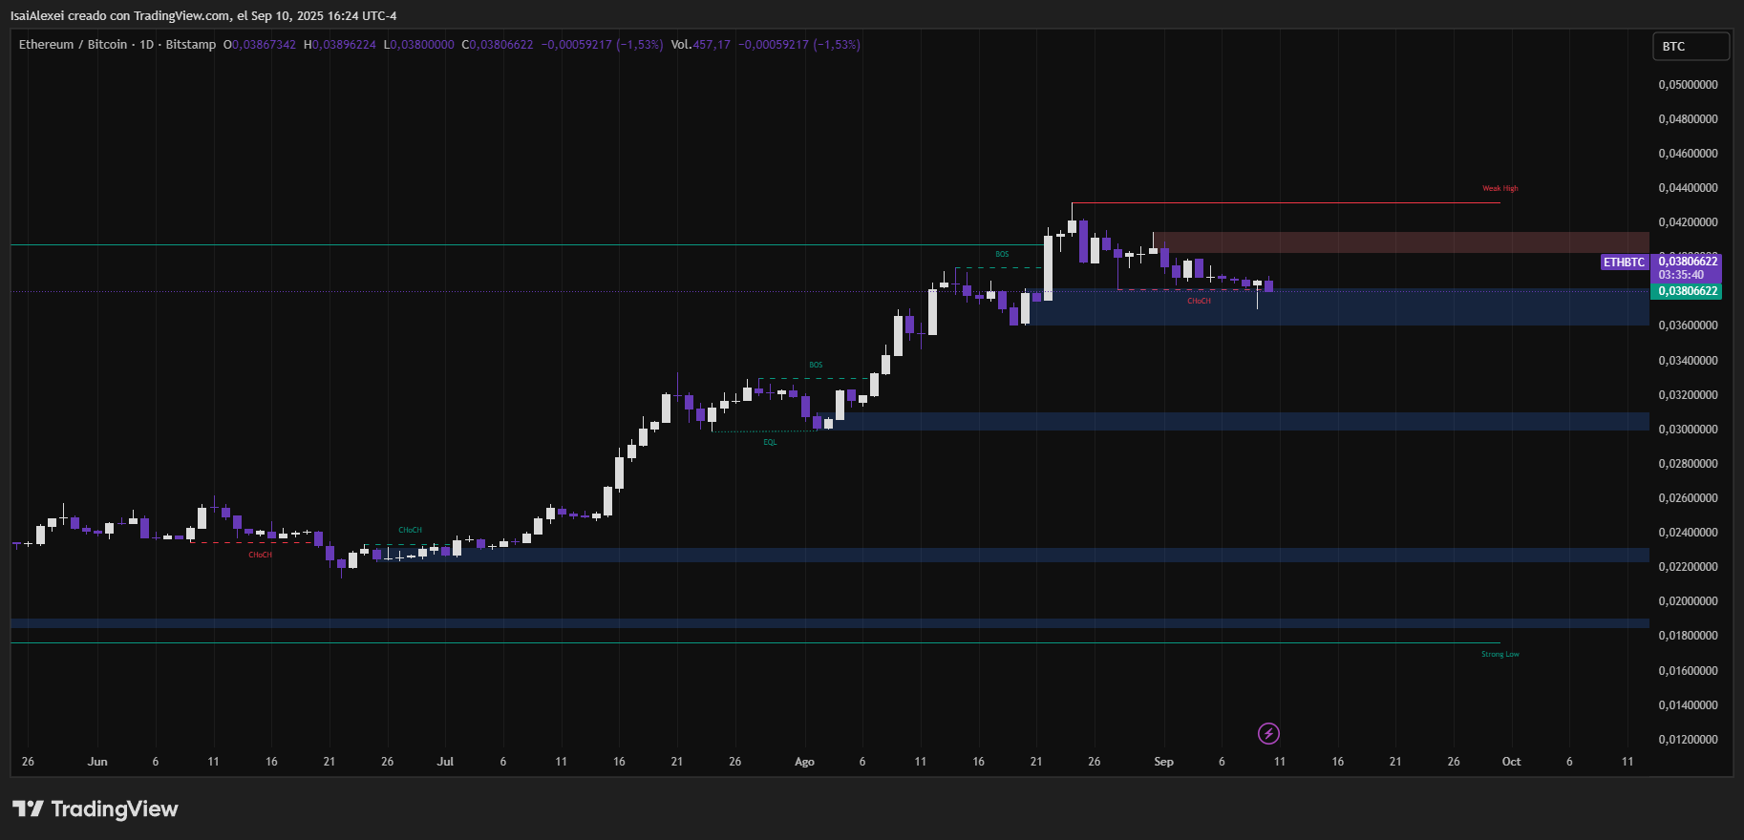Click the Vol. 457,17 readout
Screen dimensions: 1744x840
click(700, 45)
